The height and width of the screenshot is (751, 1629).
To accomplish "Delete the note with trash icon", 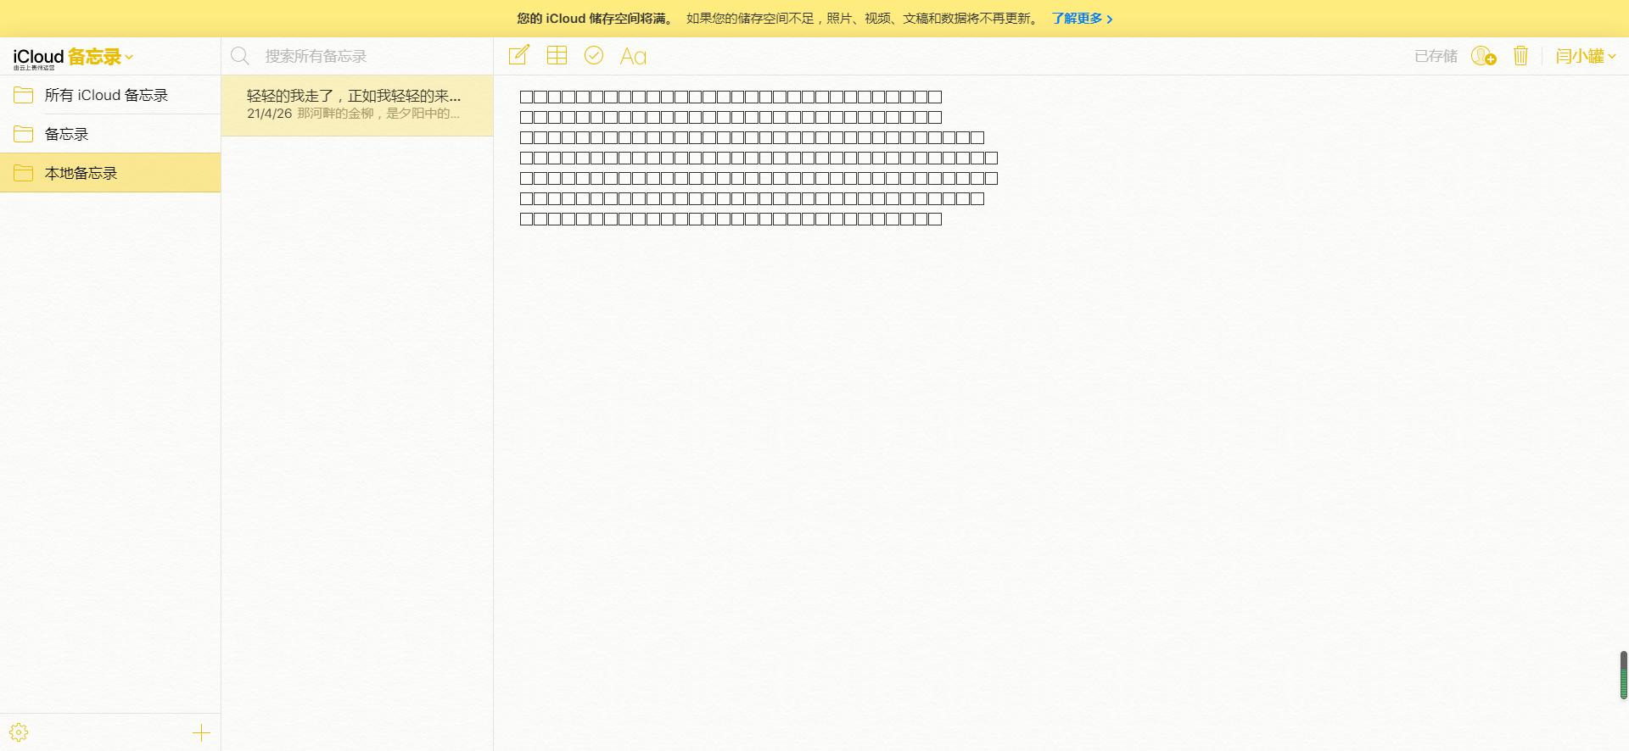I will pyautogui.click(x=1520, y=56).
